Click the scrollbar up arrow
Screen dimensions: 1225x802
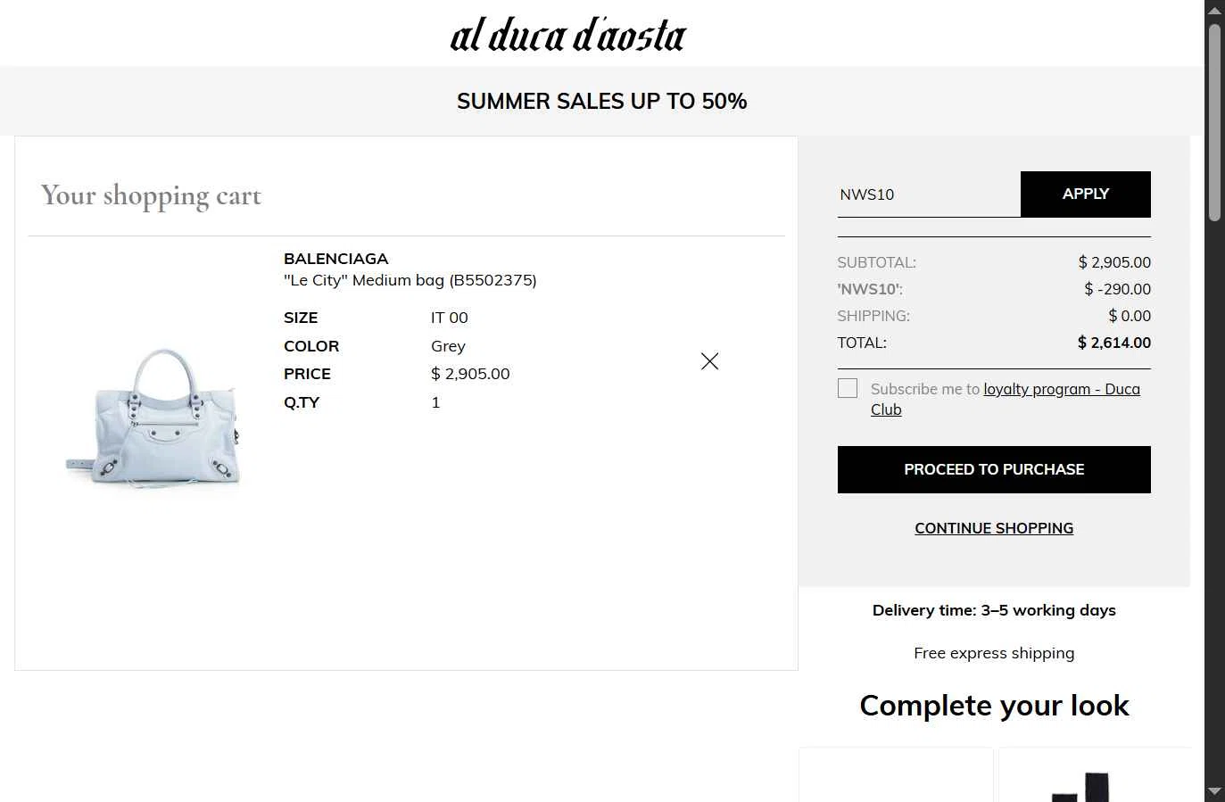(1214, 10)
